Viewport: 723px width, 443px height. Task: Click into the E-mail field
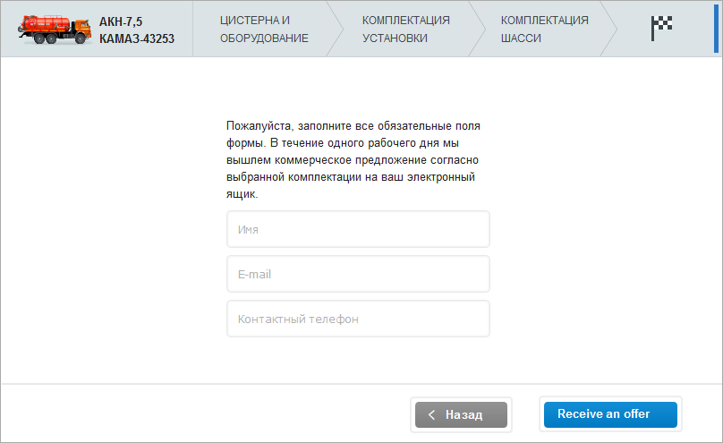point(358,274)
